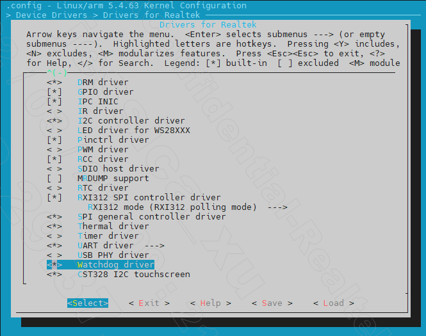Screen dimensions: 426x336
Task: Click the Load button
Action: click(333, 303)
